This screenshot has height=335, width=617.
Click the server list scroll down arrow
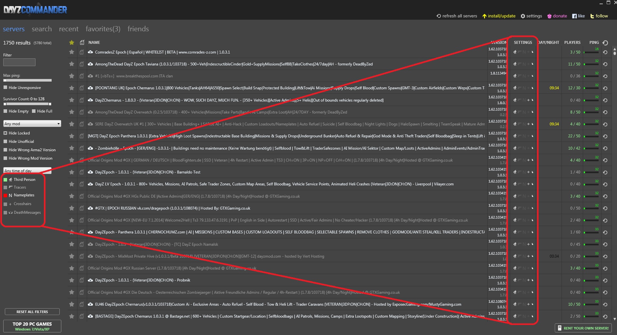pyautogui.click(x=615, y=319)
